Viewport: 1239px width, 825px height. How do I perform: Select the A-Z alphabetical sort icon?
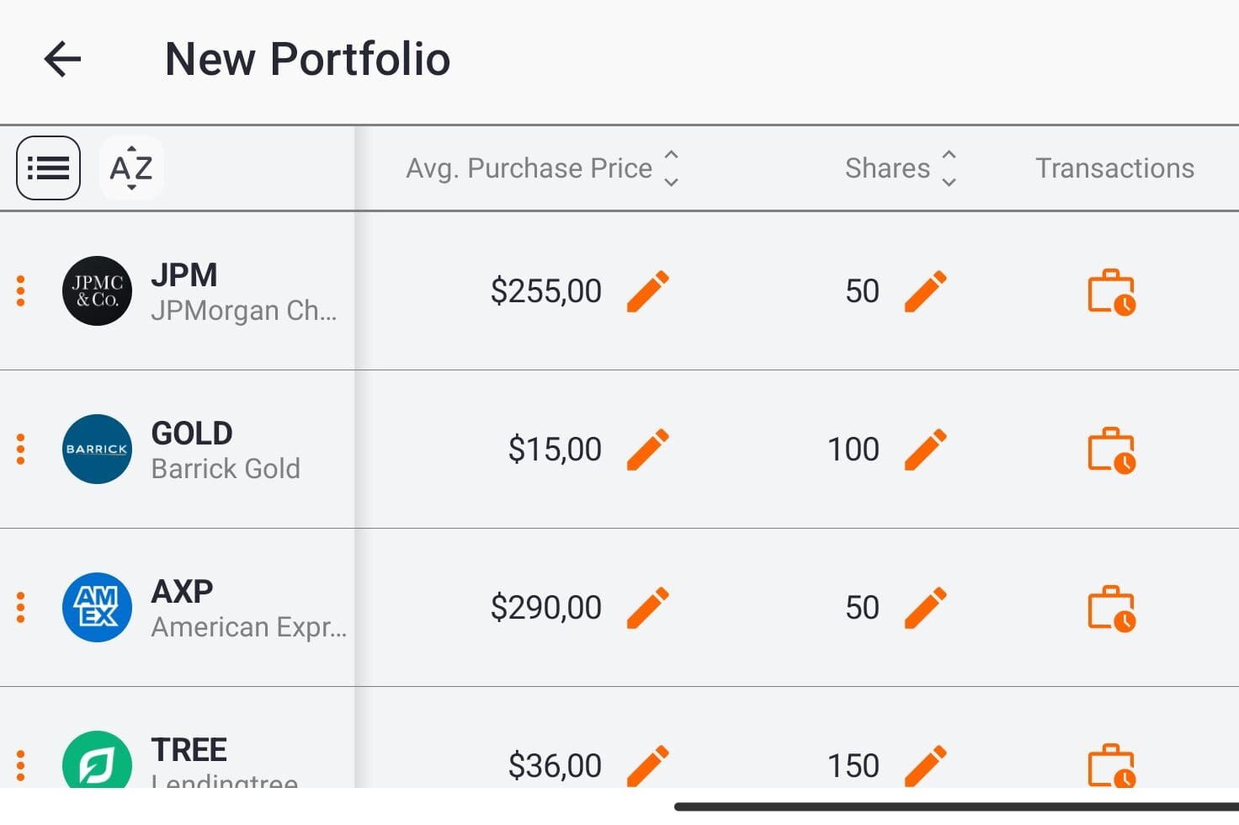[130, 168]
